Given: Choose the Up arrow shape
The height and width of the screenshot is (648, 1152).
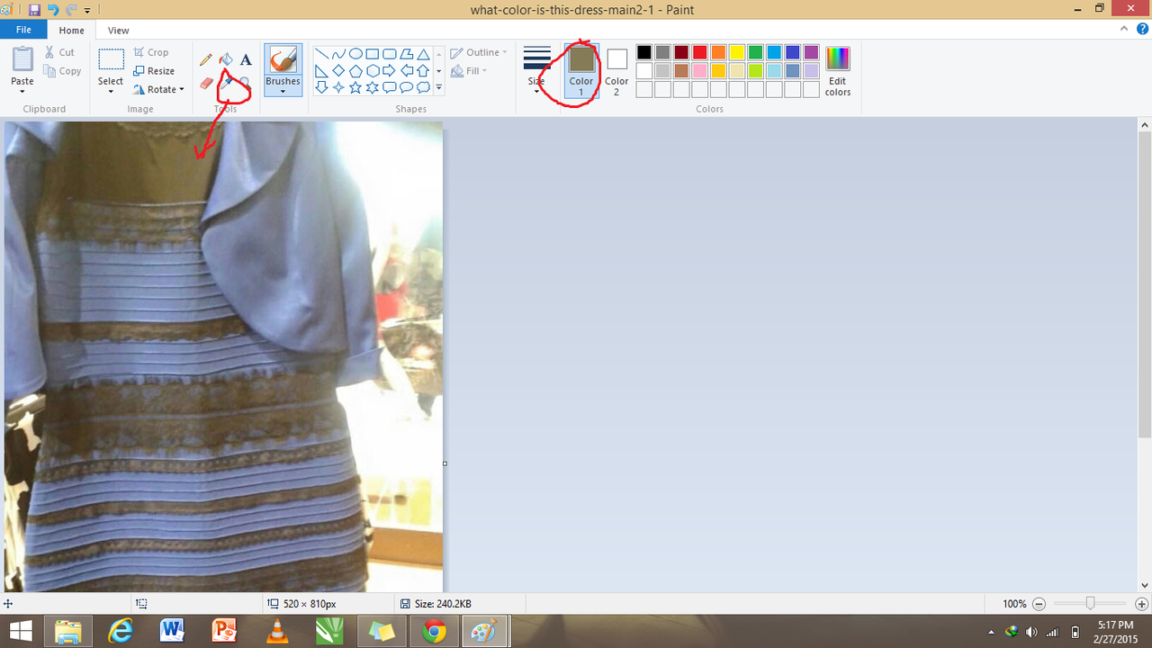Looking at the screenshot, I should (423, 71).
